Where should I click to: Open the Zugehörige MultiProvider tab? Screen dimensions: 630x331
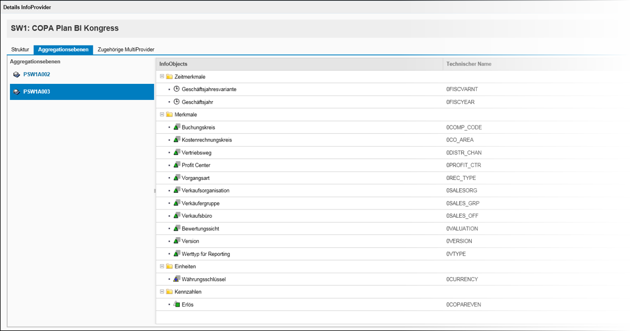pos(126,49)
